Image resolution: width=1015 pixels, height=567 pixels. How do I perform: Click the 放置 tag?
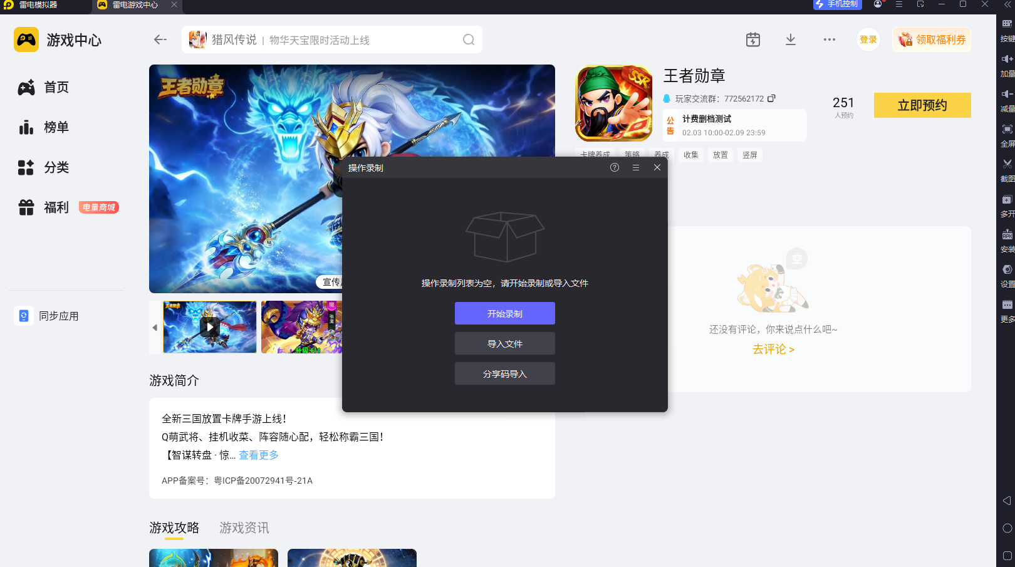click(x=721, y=155)
